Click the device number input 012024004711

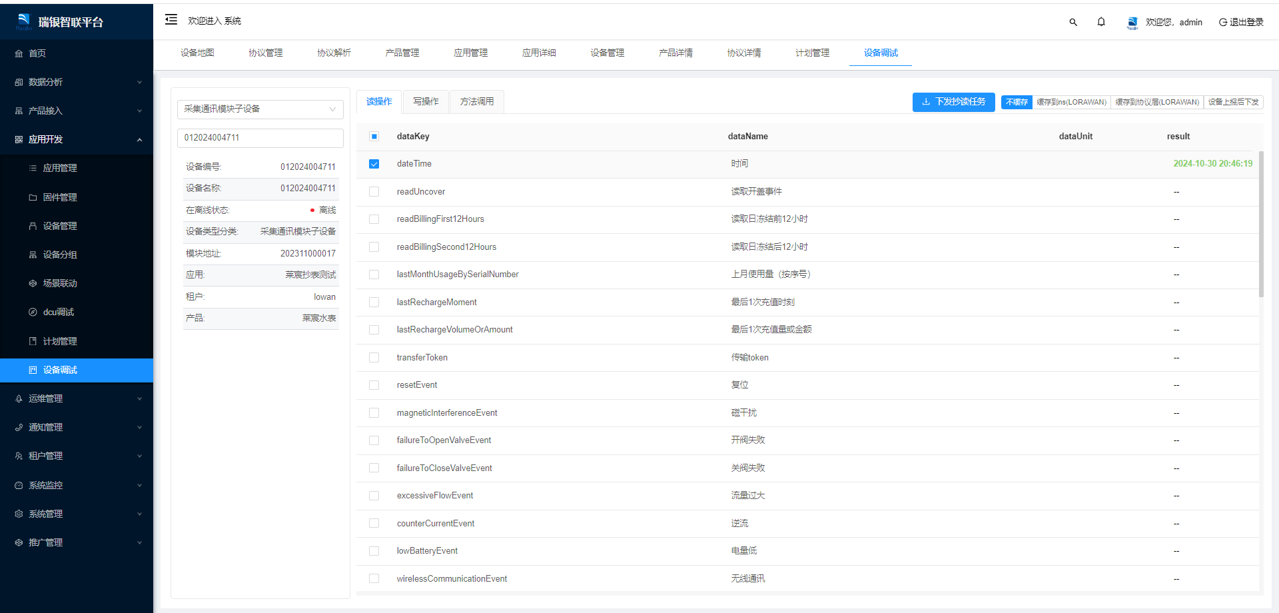coord(260,138)
